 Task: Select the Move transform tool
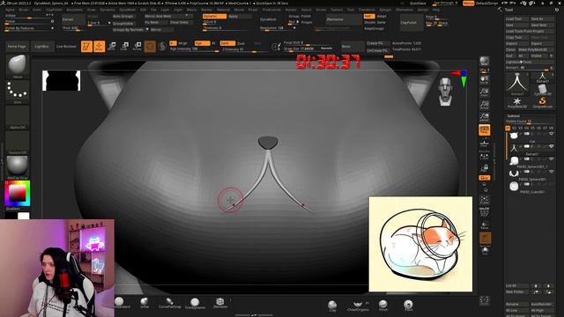click(112, 47)
